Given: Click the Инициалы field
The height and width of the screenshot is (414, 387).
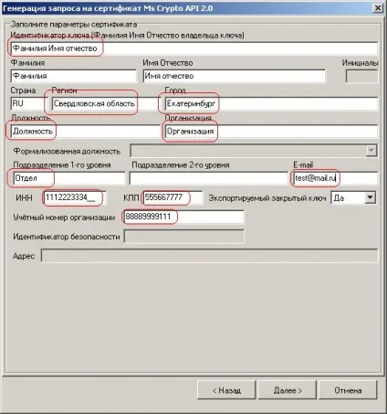Looking at the screenshot, I should click(x=361, y=76).
